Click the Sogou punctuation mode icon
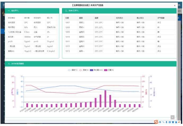183x126 pixels. [x=163, y=122]
